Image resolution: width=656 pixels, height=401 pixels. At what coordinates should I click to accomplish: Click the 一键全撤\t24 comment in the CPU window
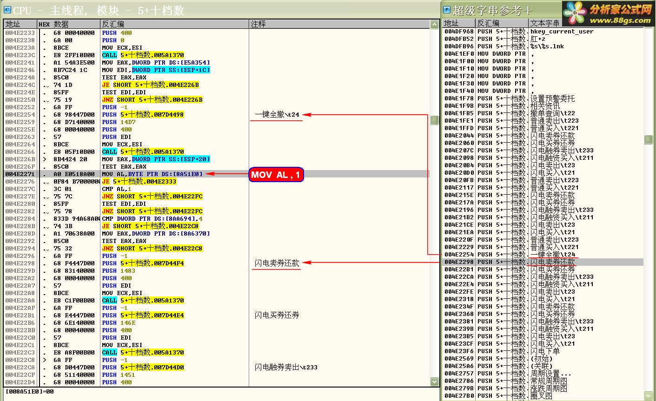[277, 115]
